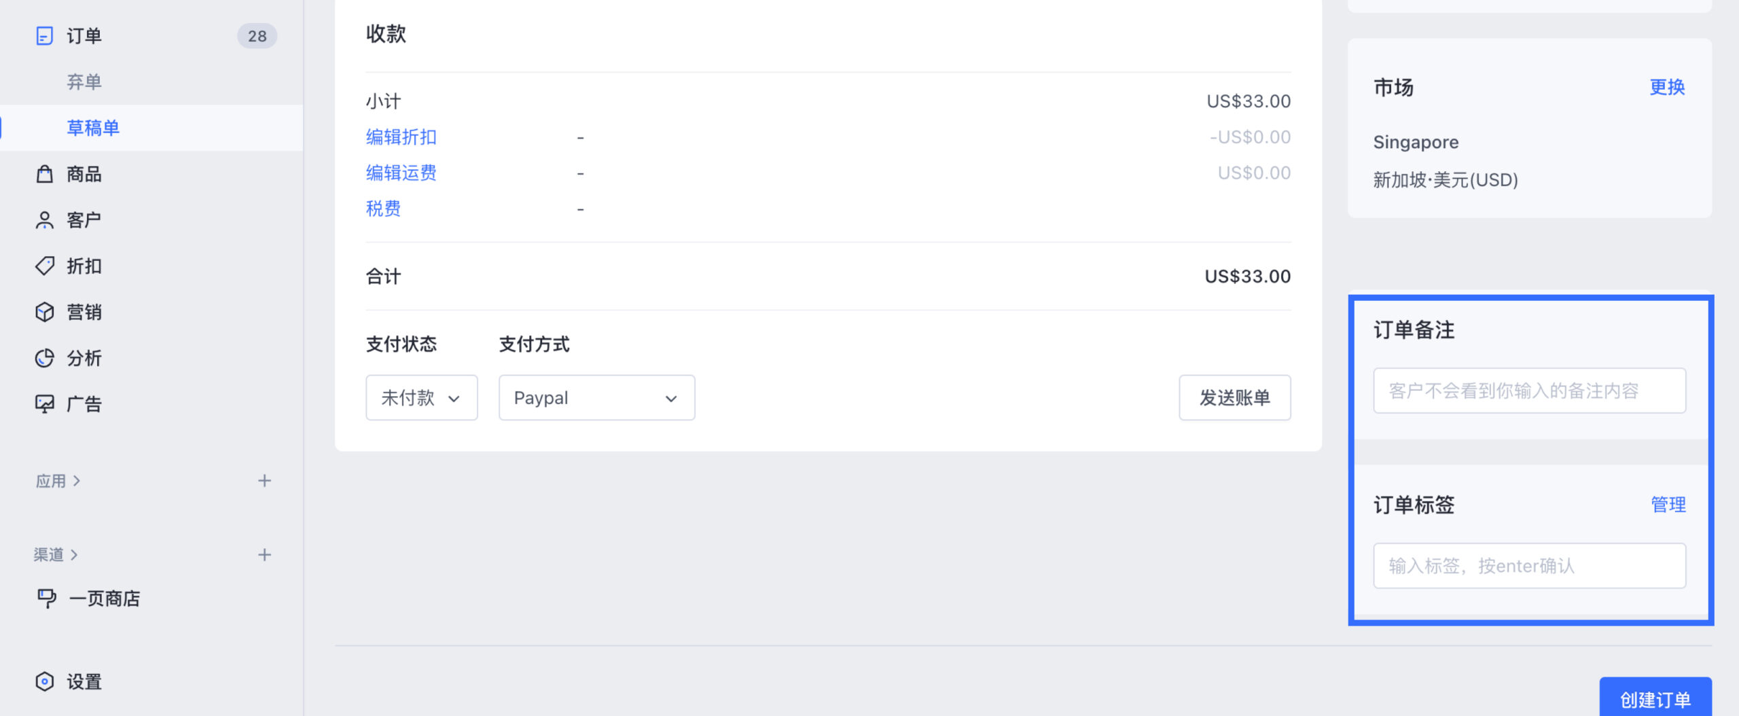This screenshot has width=1739, height=716.
Task: Expand the 渠道 section chevron
Action: coord(74,555)
